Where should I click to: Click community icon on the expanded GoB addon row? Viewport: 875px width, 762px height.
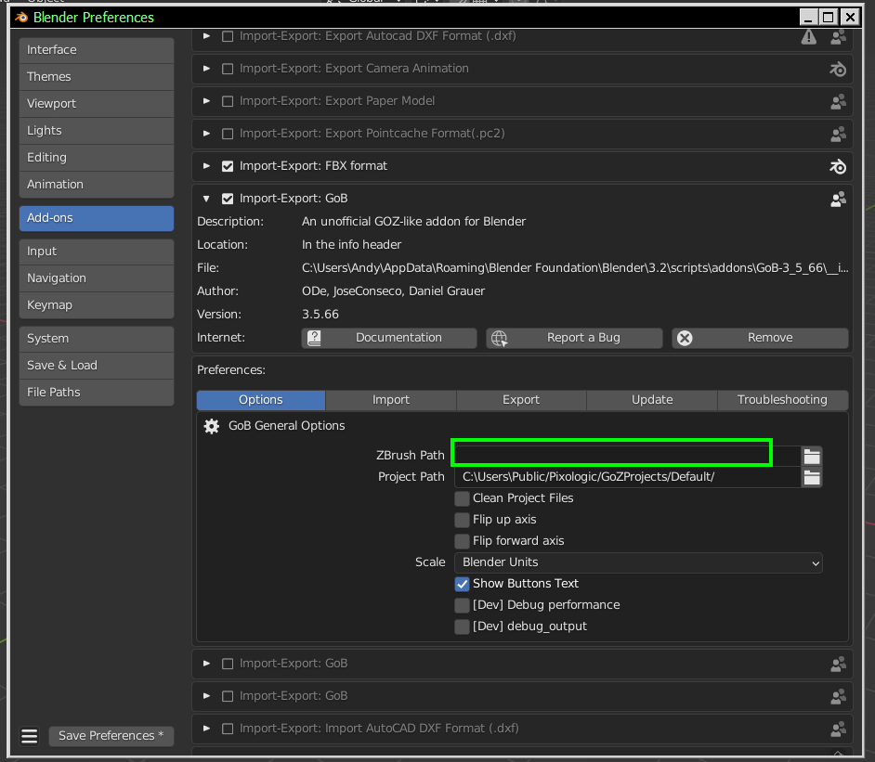838,199
